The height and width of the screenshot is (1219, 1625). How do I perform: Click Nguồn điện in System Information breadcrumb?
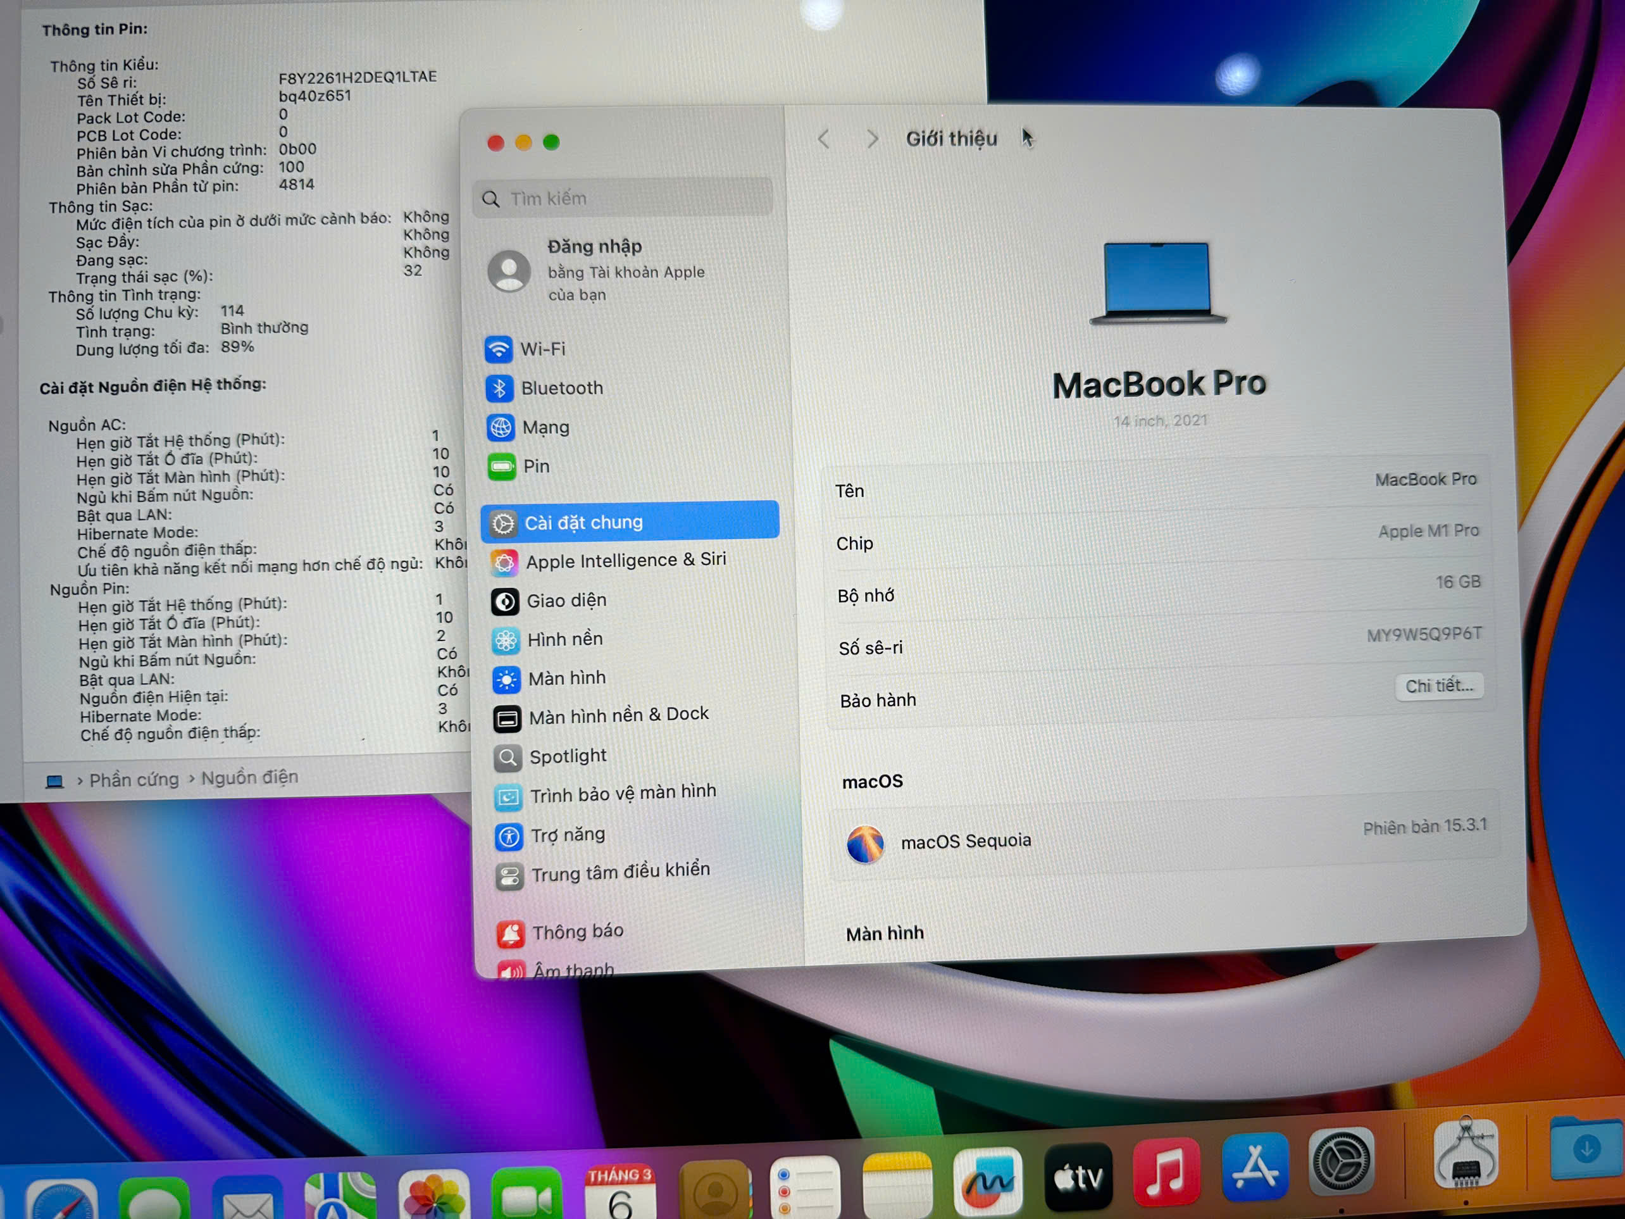[x=250, y=777]
